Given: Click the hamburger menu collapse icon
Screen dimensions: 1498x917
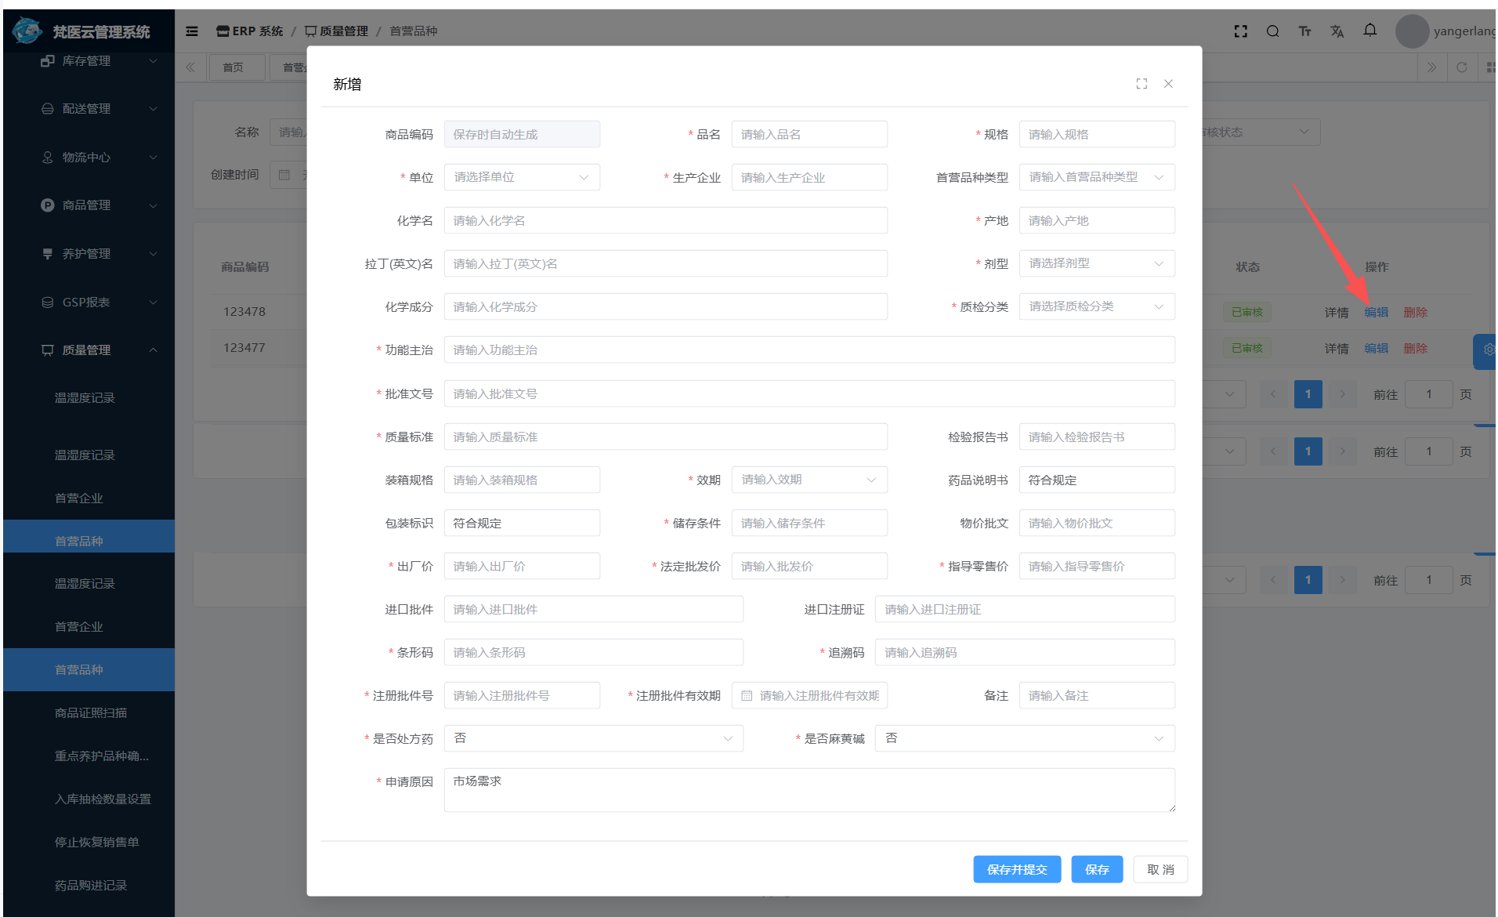Looking at the screenshot, I should [x=192, y=31].
